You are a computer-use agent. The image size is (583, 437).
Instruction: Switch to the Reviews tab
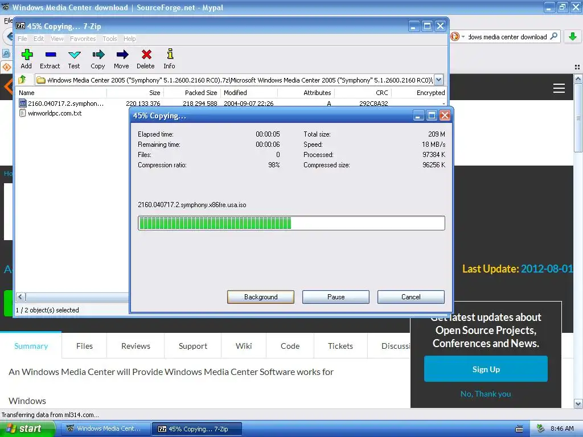136,346
